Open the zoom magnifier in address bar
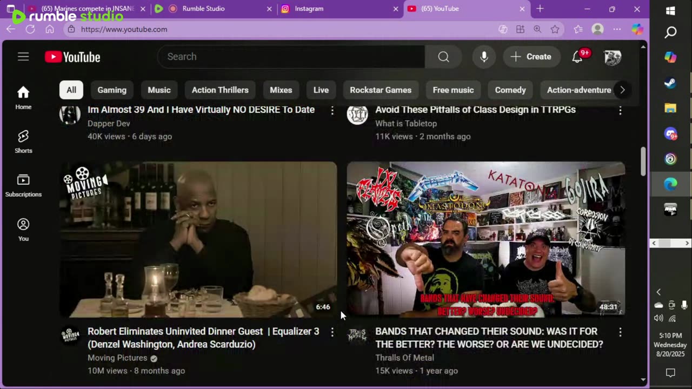Image resolution: width=692 pixels, height=389 pixels. pos(537,29)
